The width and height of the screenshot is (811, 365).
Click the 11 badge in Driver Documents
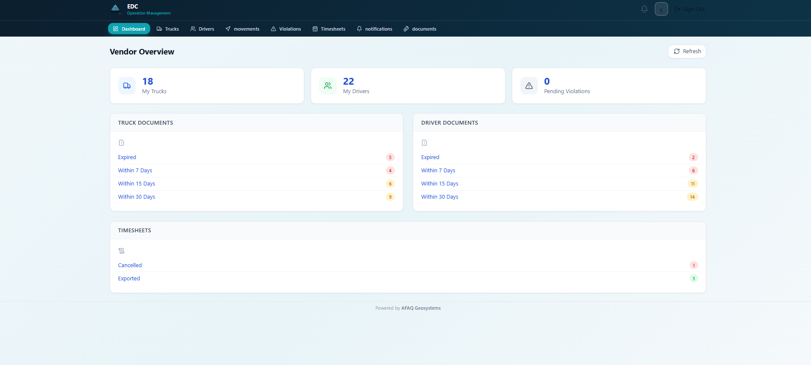(x=693, y=184)
